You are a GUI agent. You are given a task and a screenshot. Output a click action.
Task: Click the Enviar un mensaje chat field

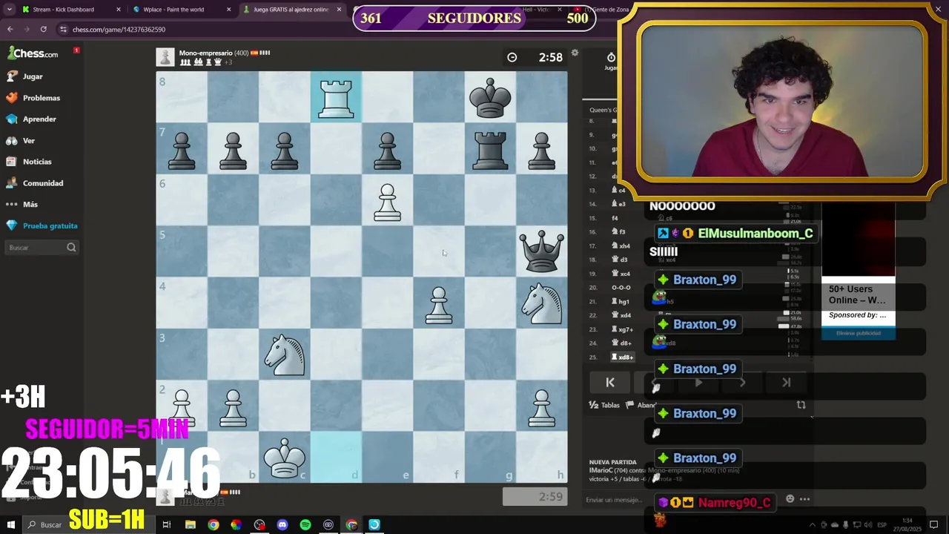(615, 500)
